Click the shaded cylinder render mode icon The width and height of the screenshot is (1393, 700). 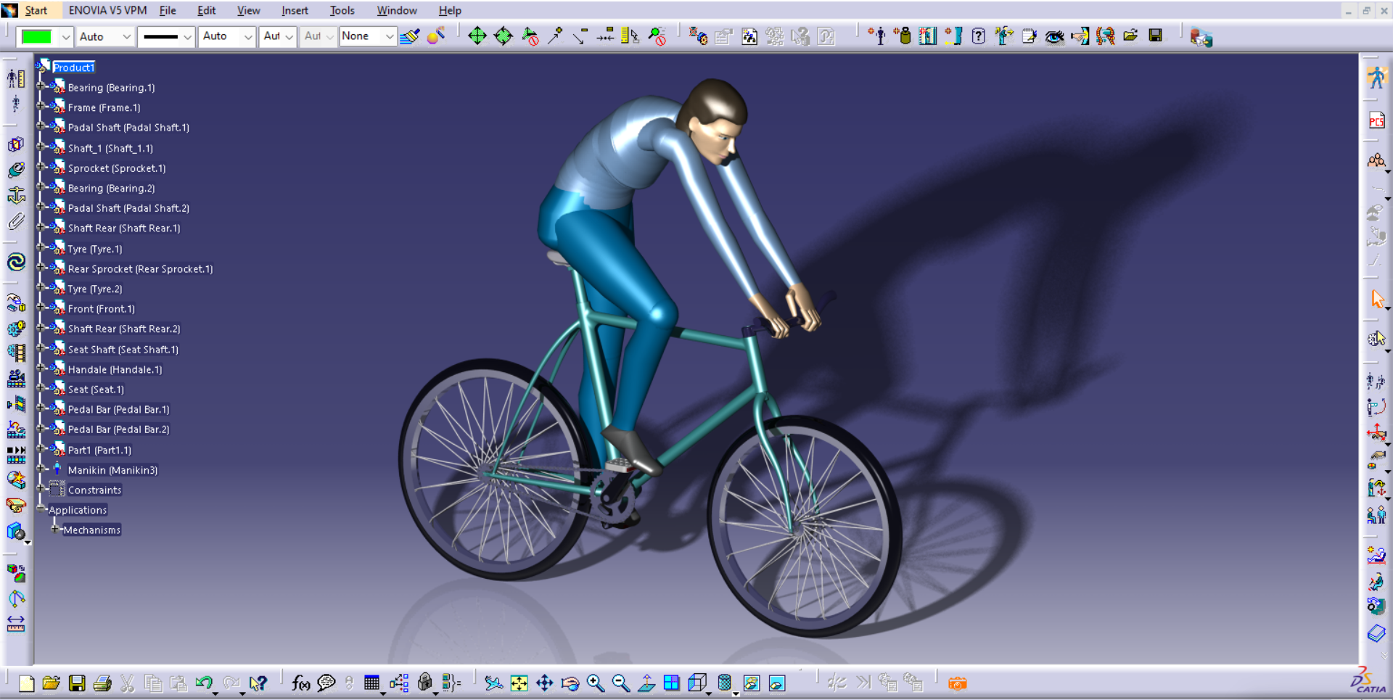(x=724, y=683)
